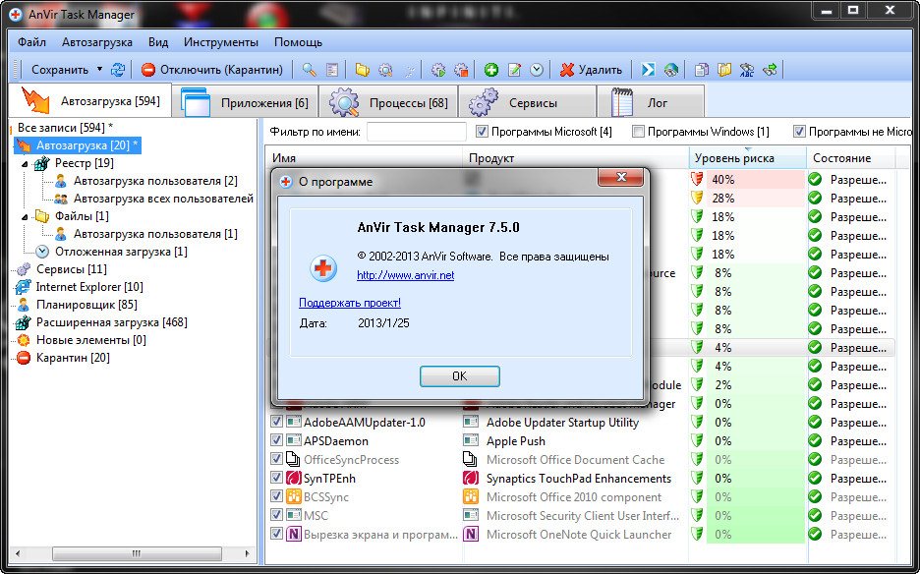Screen dimensions: 920x574
Task: Click the open book icon in the toolbar
Action: pyautogui.click(x=724, y=70)
